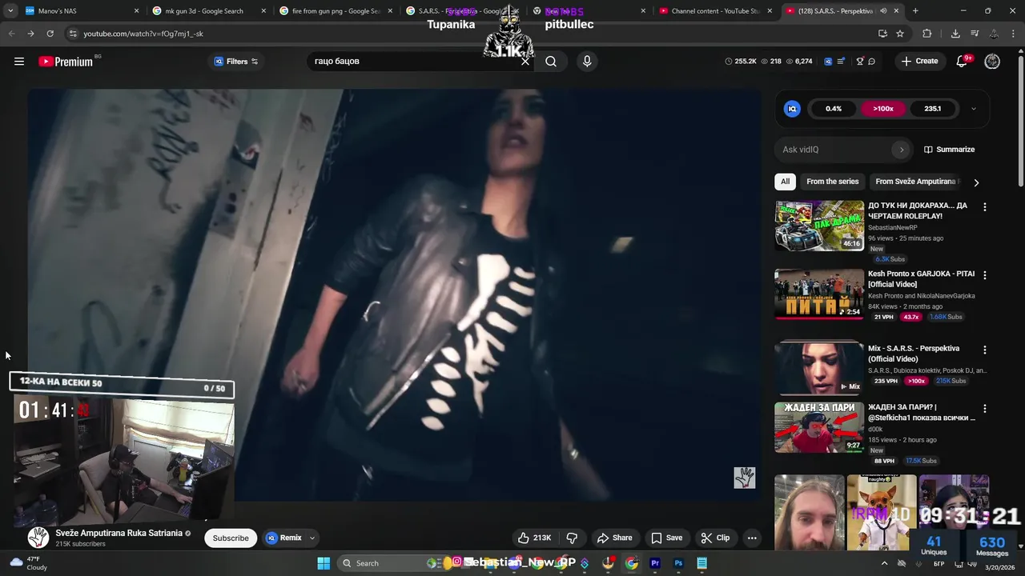This screenshot has height=576, width=1025.
Task: Share the video
Action: (x=615, y=538)
